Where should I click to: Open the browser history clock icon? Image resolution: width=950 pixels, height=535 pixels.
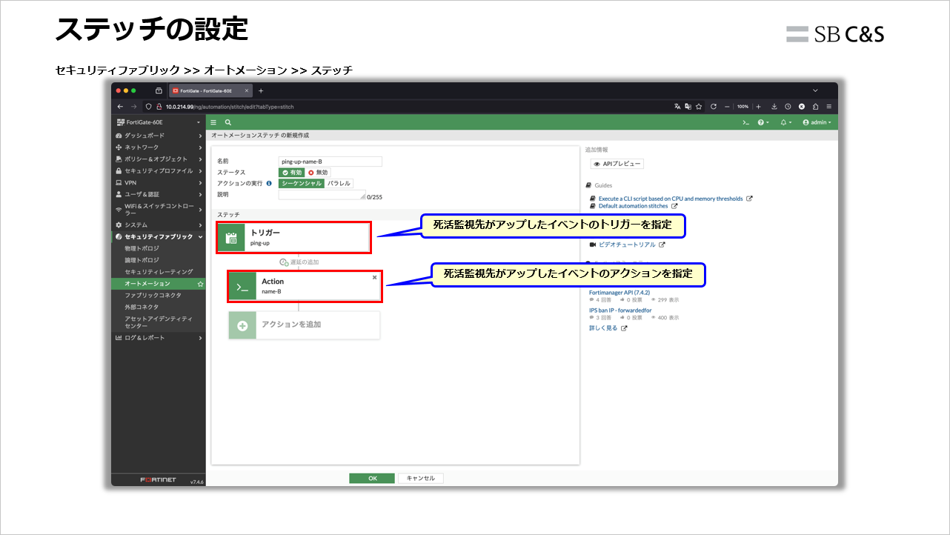pos(788,107)
